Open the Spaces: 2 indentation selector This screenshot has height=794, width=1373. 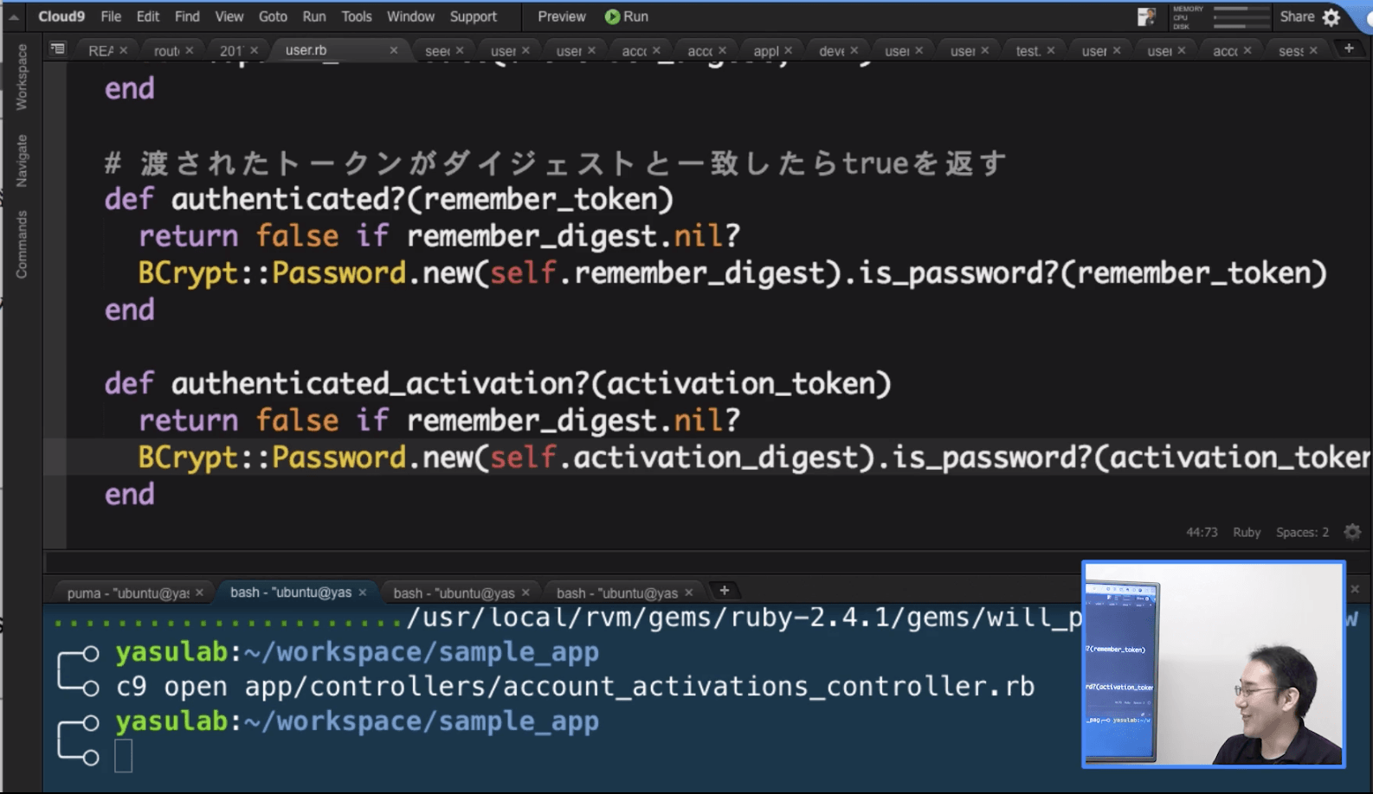[x=1302, y=532]
